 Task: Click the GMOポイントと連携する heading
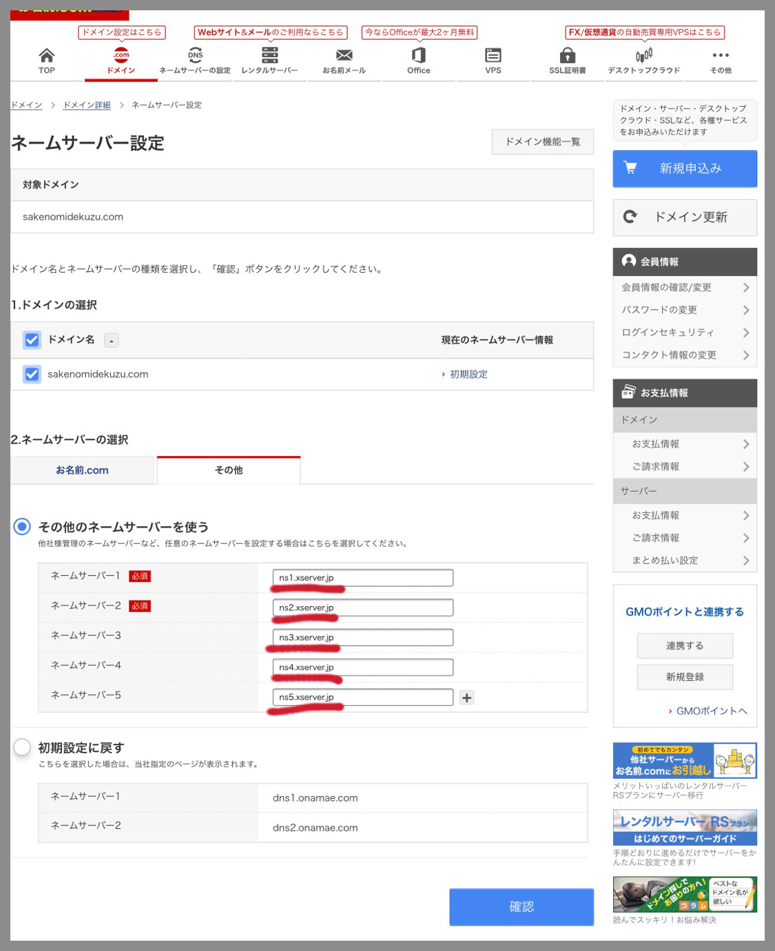pyautogui.click(x=685, y=612)
